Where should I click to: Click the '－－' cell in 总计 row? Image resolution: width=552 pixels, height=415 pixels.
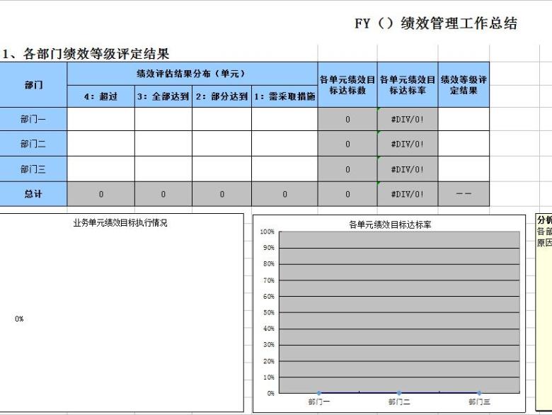[x=464, y=194]
